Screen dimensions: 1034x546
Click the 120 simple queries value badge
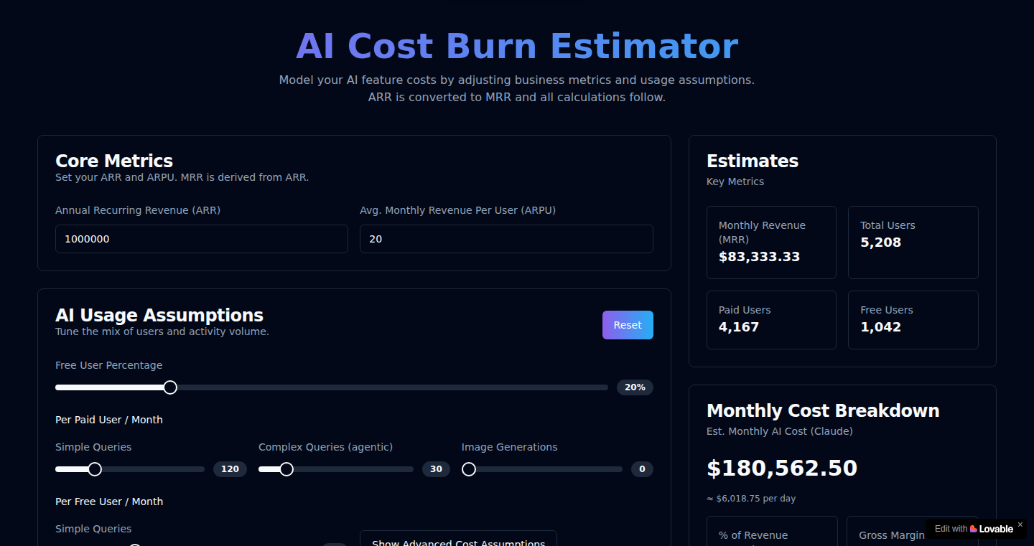[230, 469]
